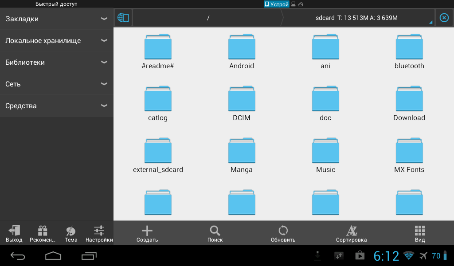Tap the Wi-Fi status icon

408,255
